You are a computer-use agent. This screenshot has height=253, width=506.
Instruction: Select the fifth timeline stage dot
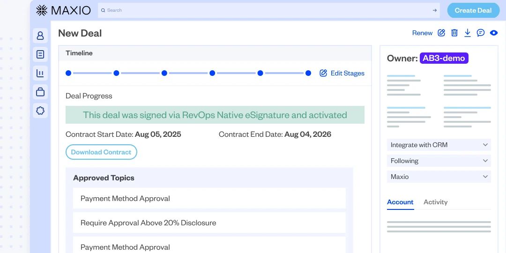point(260,73)
